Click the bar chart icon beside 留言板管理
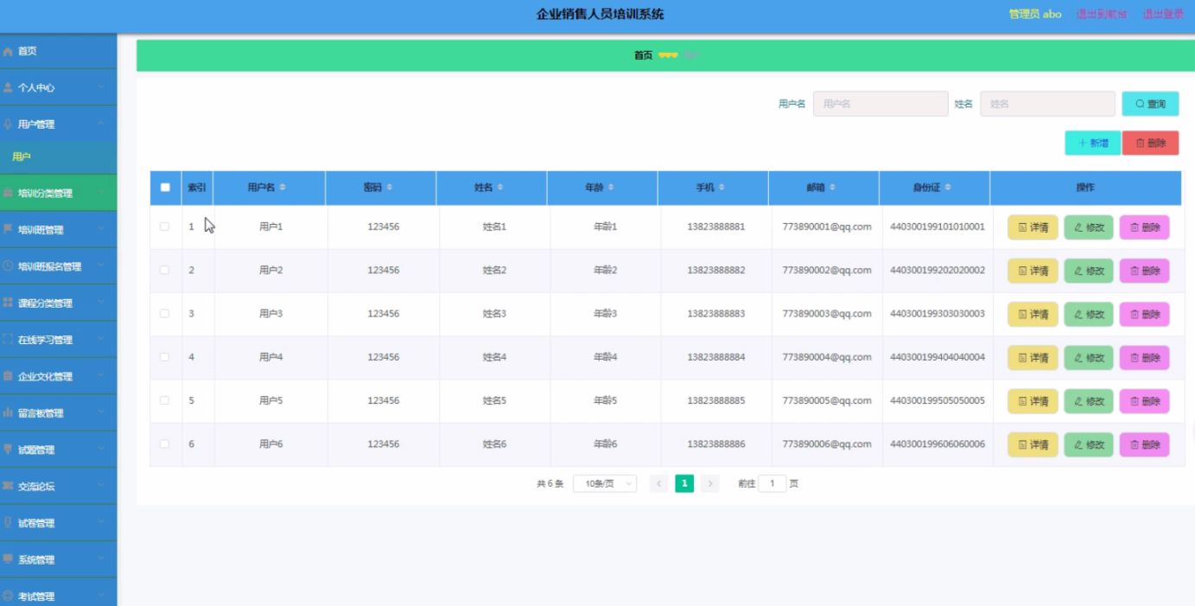1195x606 pixels. coord(8,413)
